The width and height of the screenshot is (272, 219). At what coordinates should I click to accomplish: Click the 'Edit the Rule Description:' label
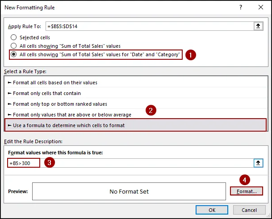point(33,141)
